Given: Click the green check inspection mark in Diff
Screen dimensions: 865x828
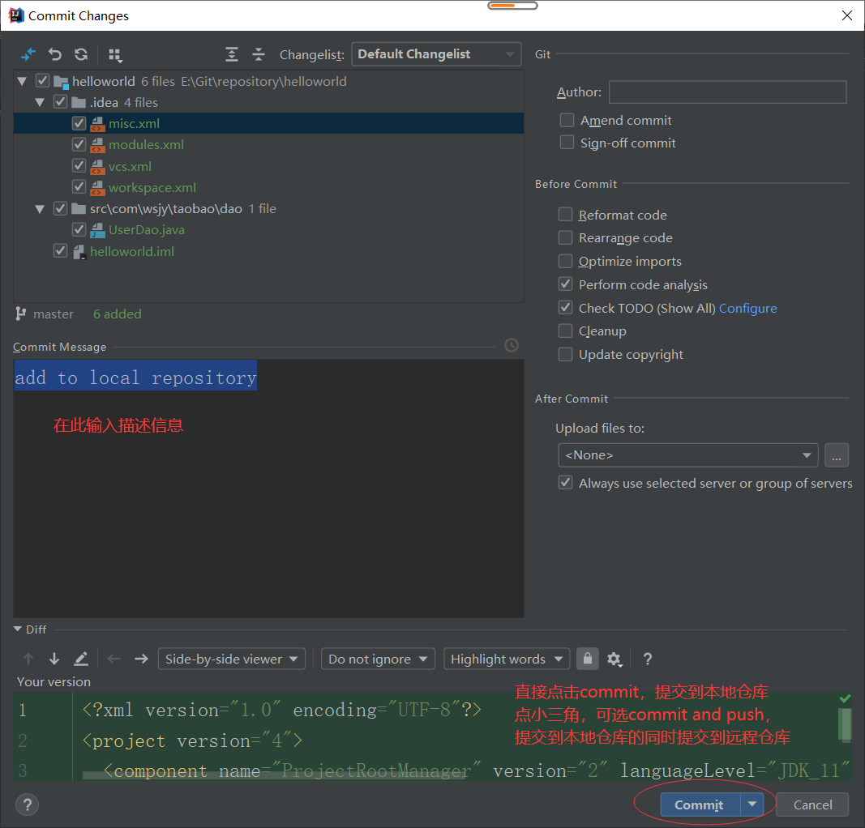Looking at the screenshot, I should [x=845, y=698].
